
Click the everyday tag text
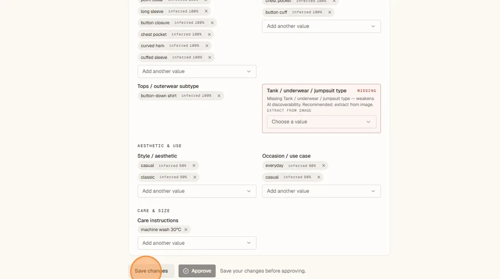(x=274, y=166)
